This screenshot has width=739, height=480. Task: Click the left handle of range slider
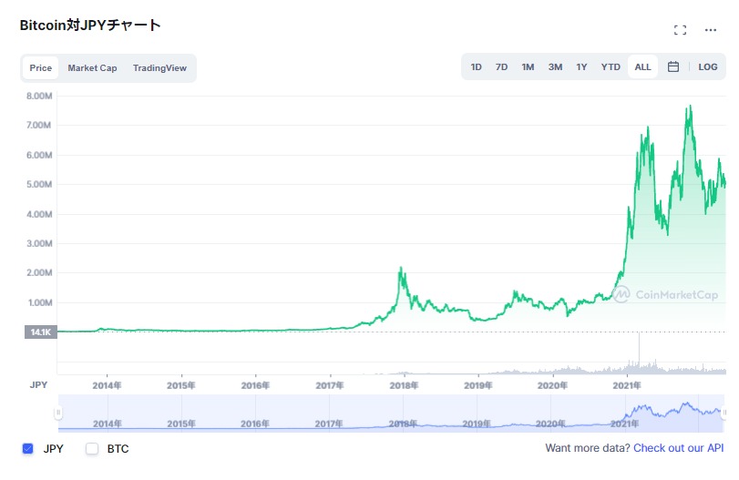click(58, 413)
